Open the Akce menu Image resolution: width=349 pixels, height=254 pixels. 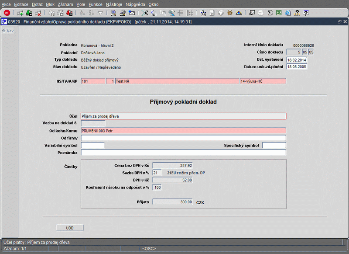pyautogui.click(x=6, y=4)
